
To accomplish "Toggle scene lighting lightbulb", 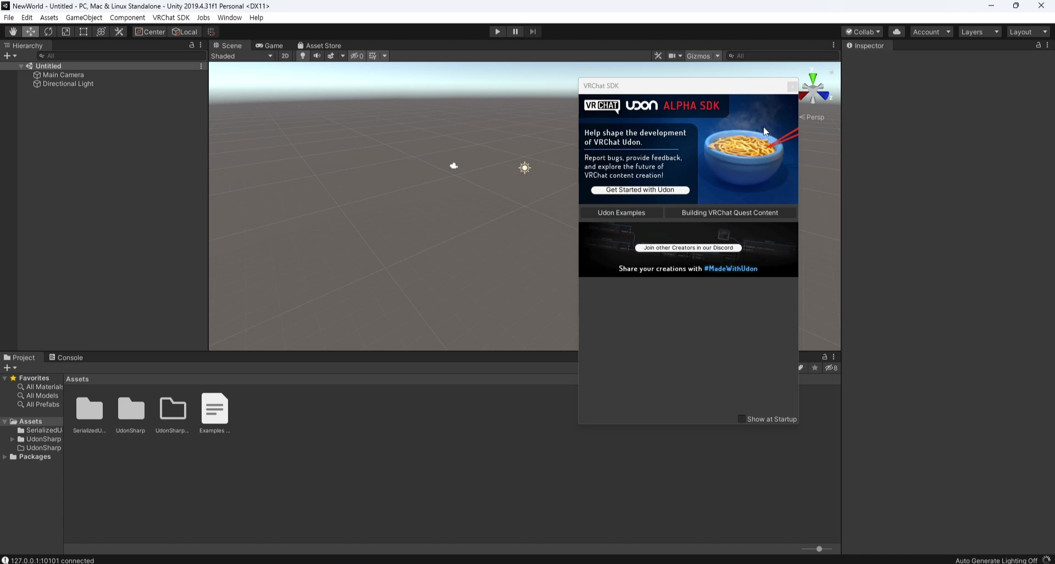I will point(302,56).
